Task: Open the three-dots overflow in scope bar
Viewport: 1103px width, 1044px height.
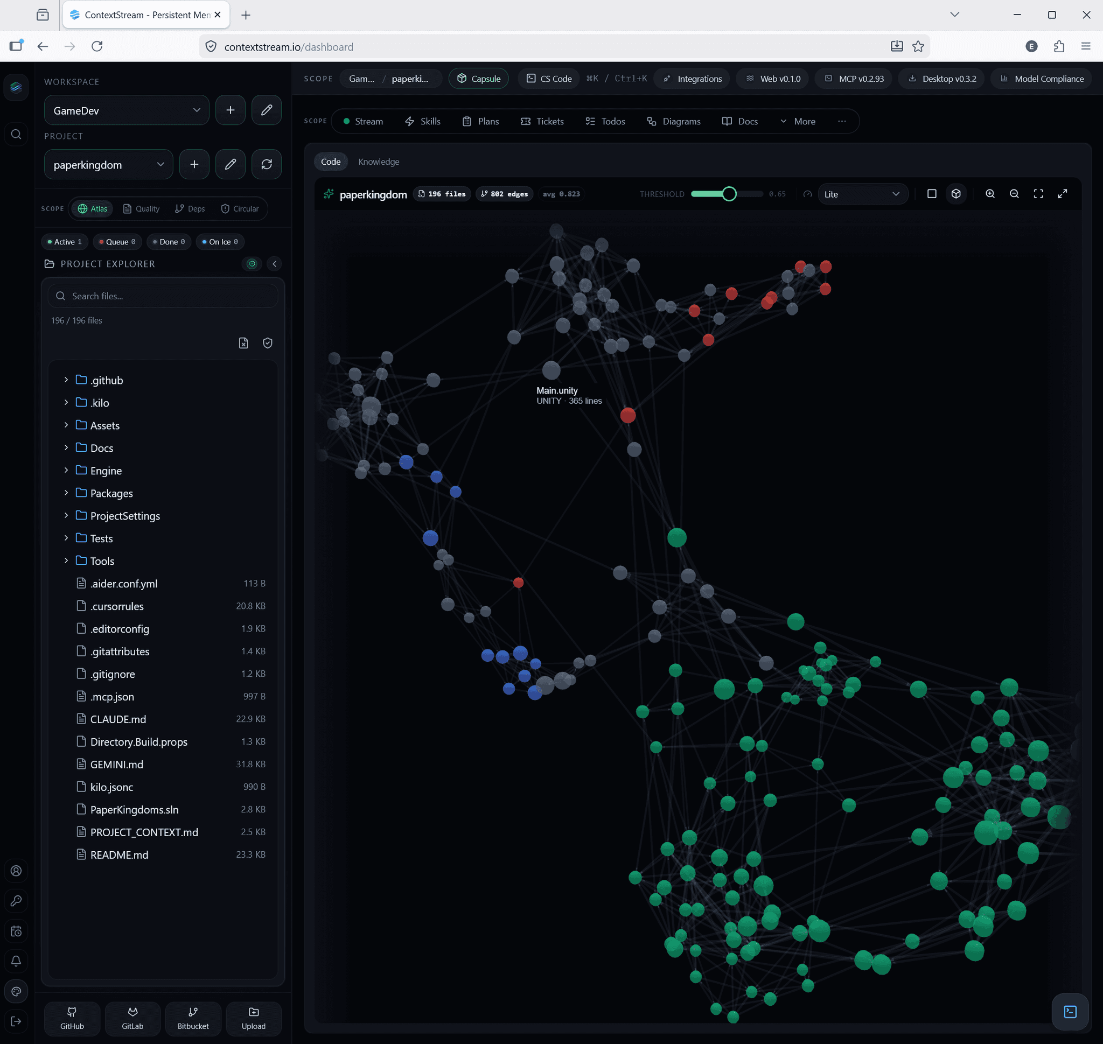Action: coord(842,121)
